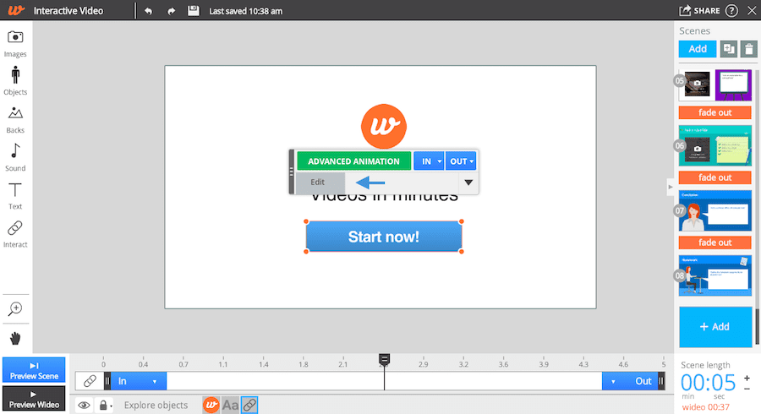Click the timeline playhead marker
Screen dimensions: 761x414
(384, 360)
